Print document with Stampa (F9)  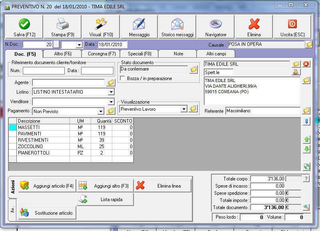point(62,27)
